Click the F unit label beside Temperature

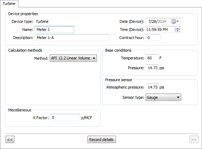[x=160, y=58]
